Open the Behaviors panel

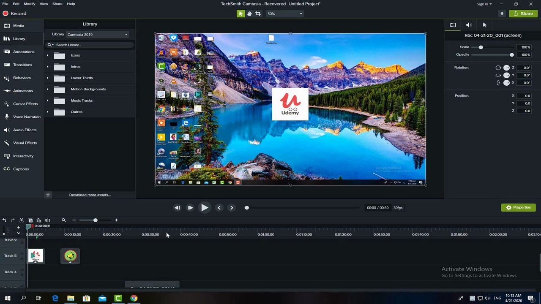click(x=22, y=78)
